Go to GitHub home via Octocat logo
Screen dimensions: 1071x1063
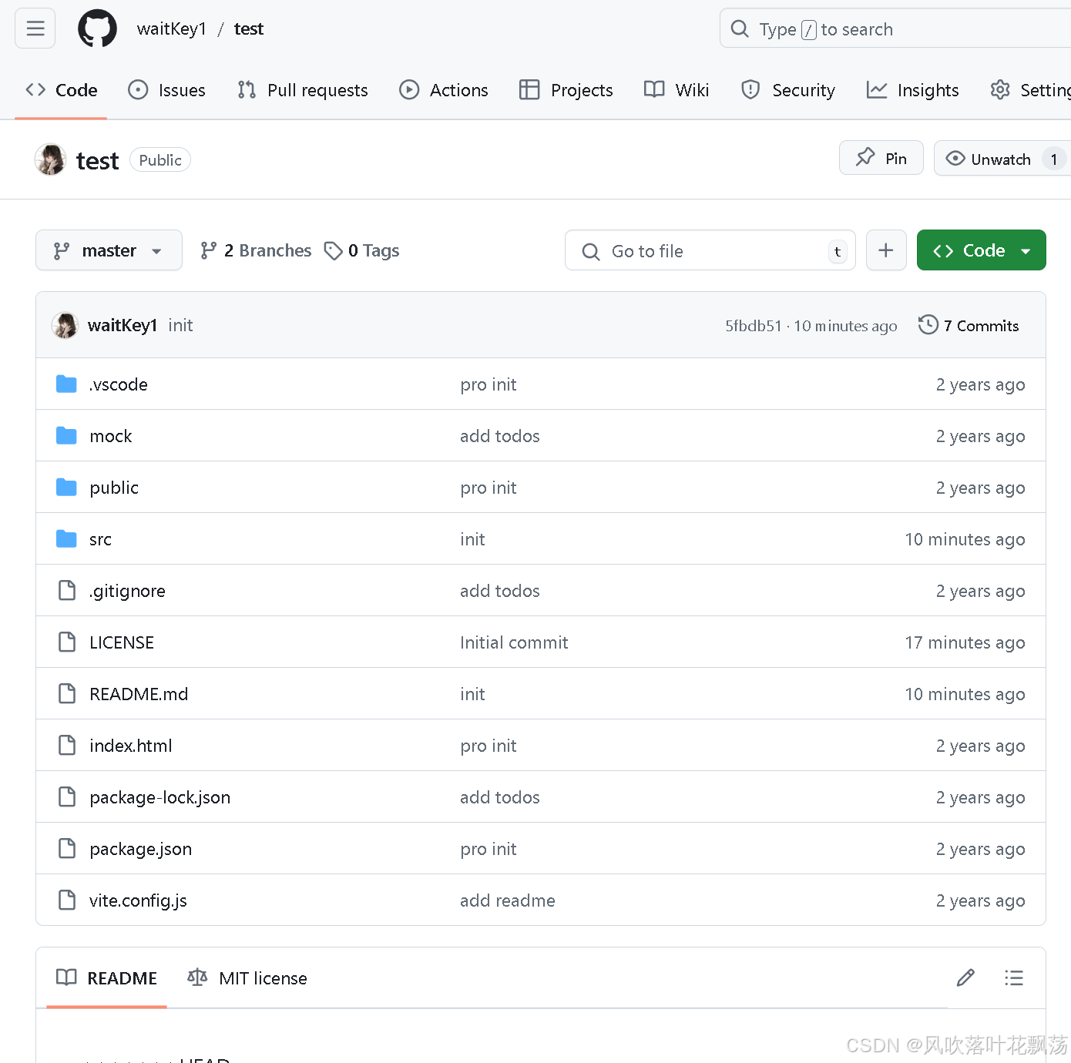tap(98, 29)
